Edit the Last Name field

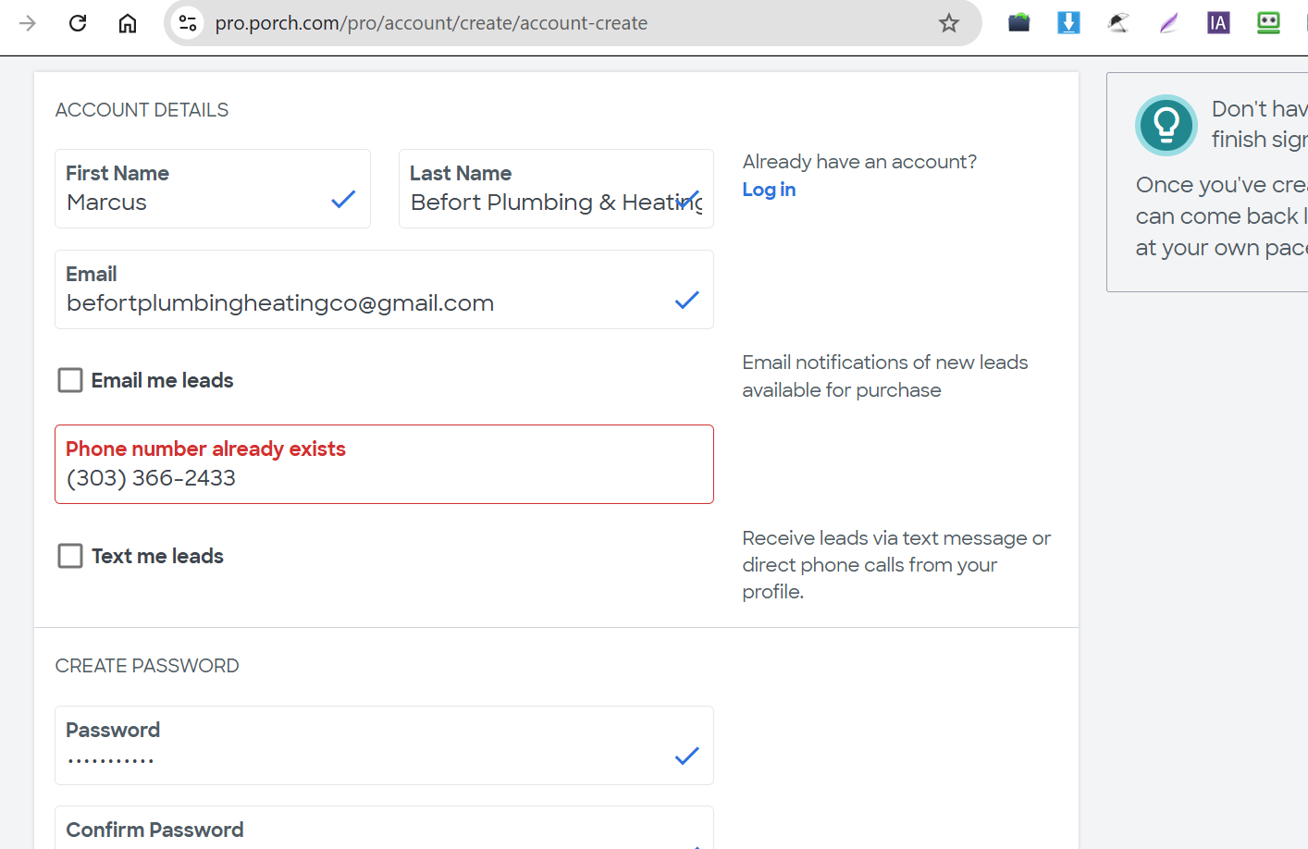[x=541, y=203]
